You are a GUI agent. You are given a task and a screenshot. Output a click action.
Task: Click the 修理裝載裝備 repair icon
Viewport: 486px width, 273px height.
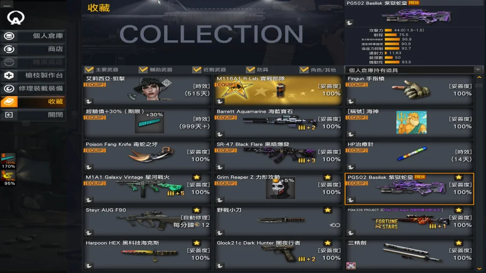tap(9, 88)
